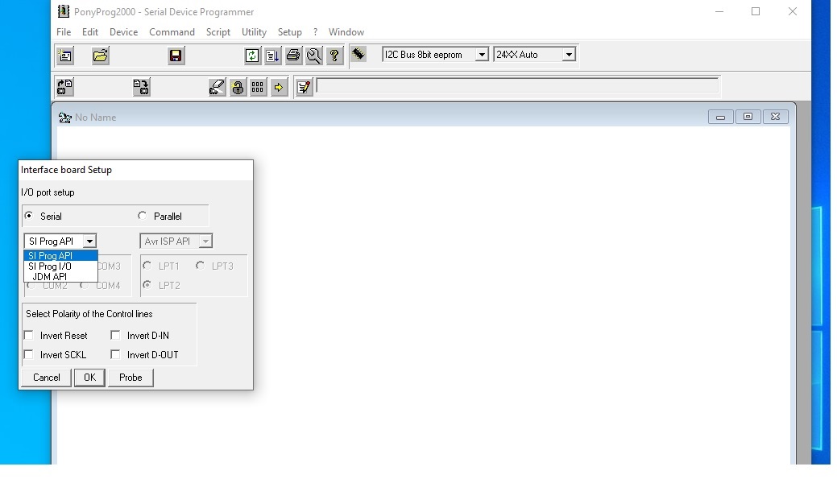Pick JDM API from the list
Screen dimensions: 837x479
[61, 276]
